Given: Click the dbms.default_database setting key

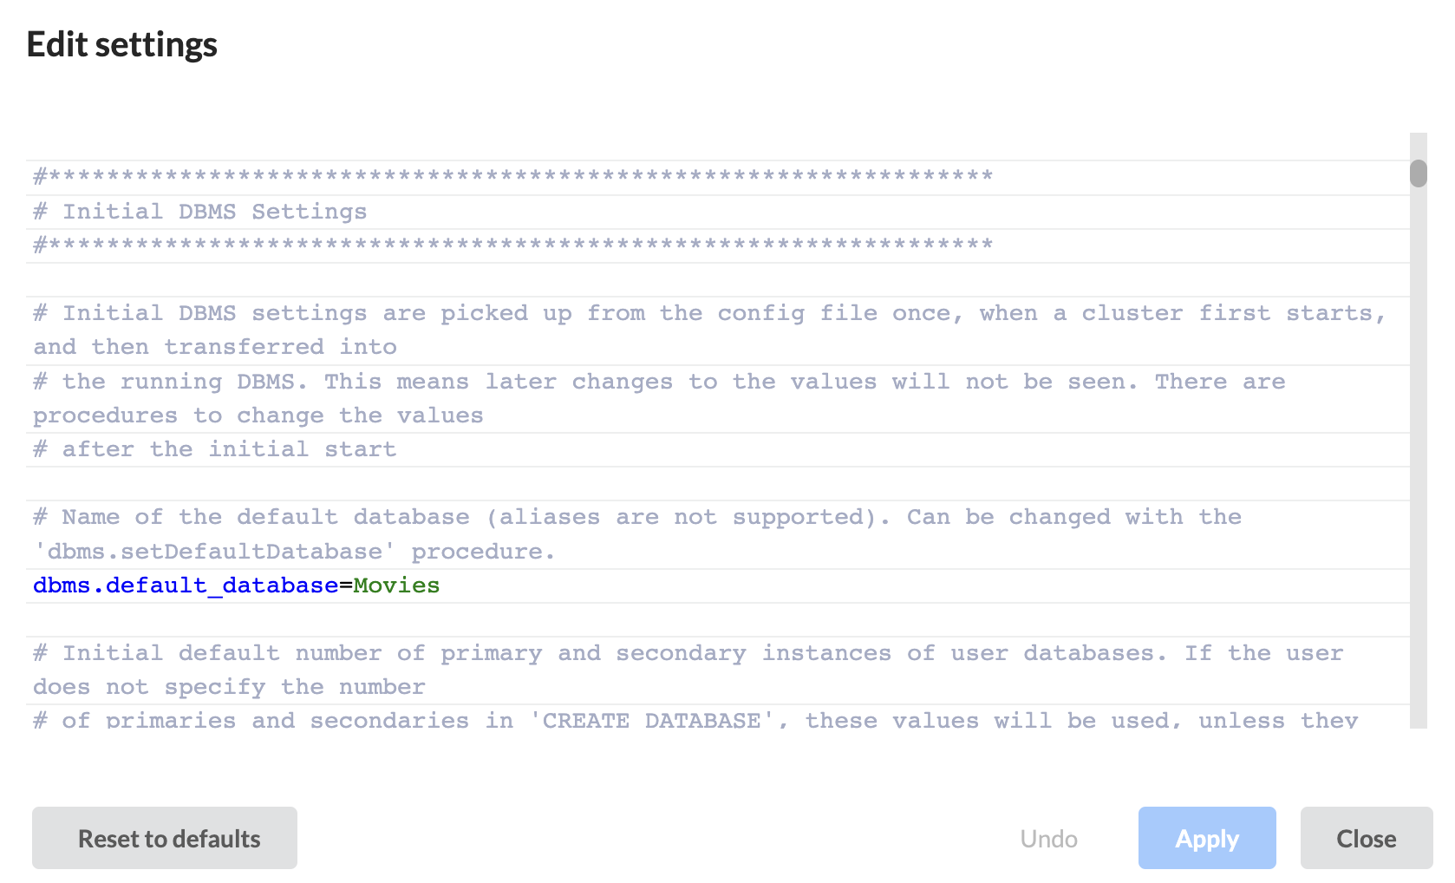Looking at the screenshot, I should [186, 585].
